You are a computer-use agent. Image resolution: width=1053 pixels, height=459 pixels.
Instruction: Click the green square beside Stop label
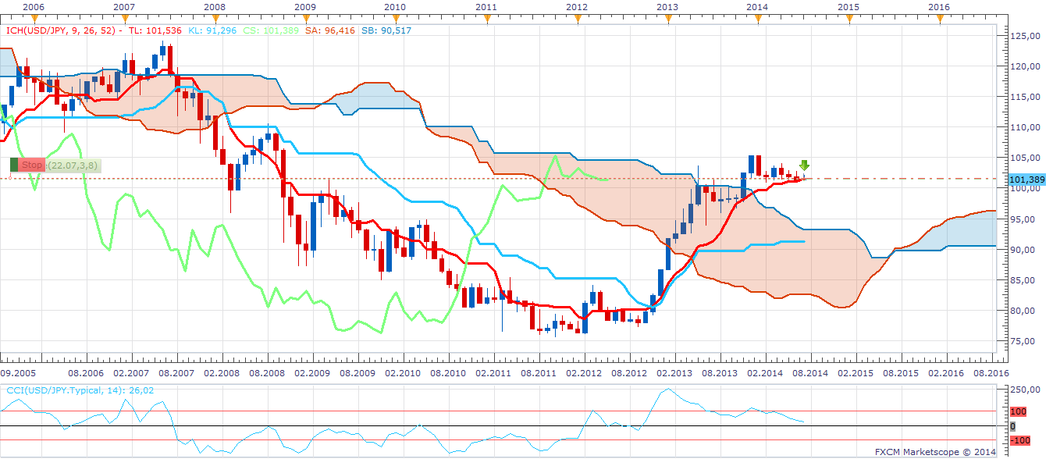point(13,165)
